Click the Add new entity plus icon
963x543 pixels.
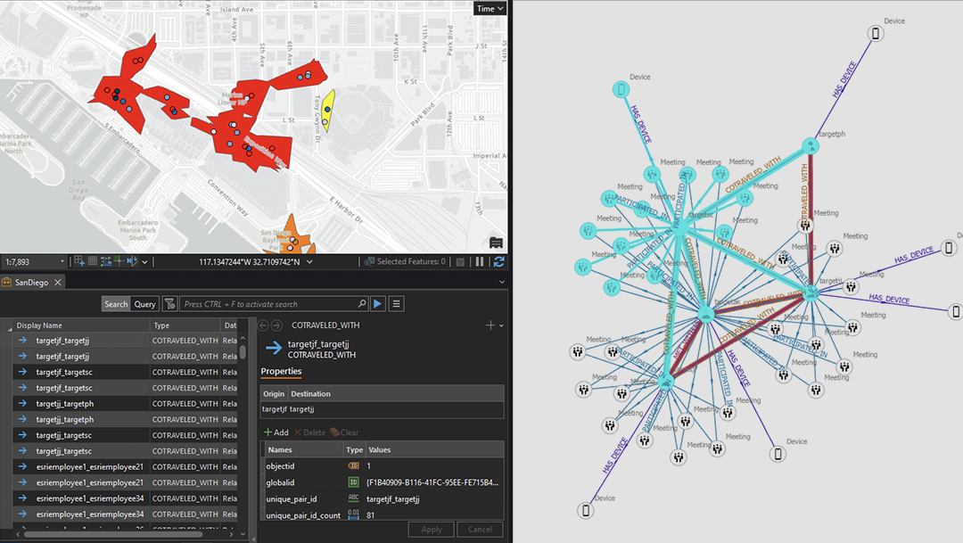490,325
